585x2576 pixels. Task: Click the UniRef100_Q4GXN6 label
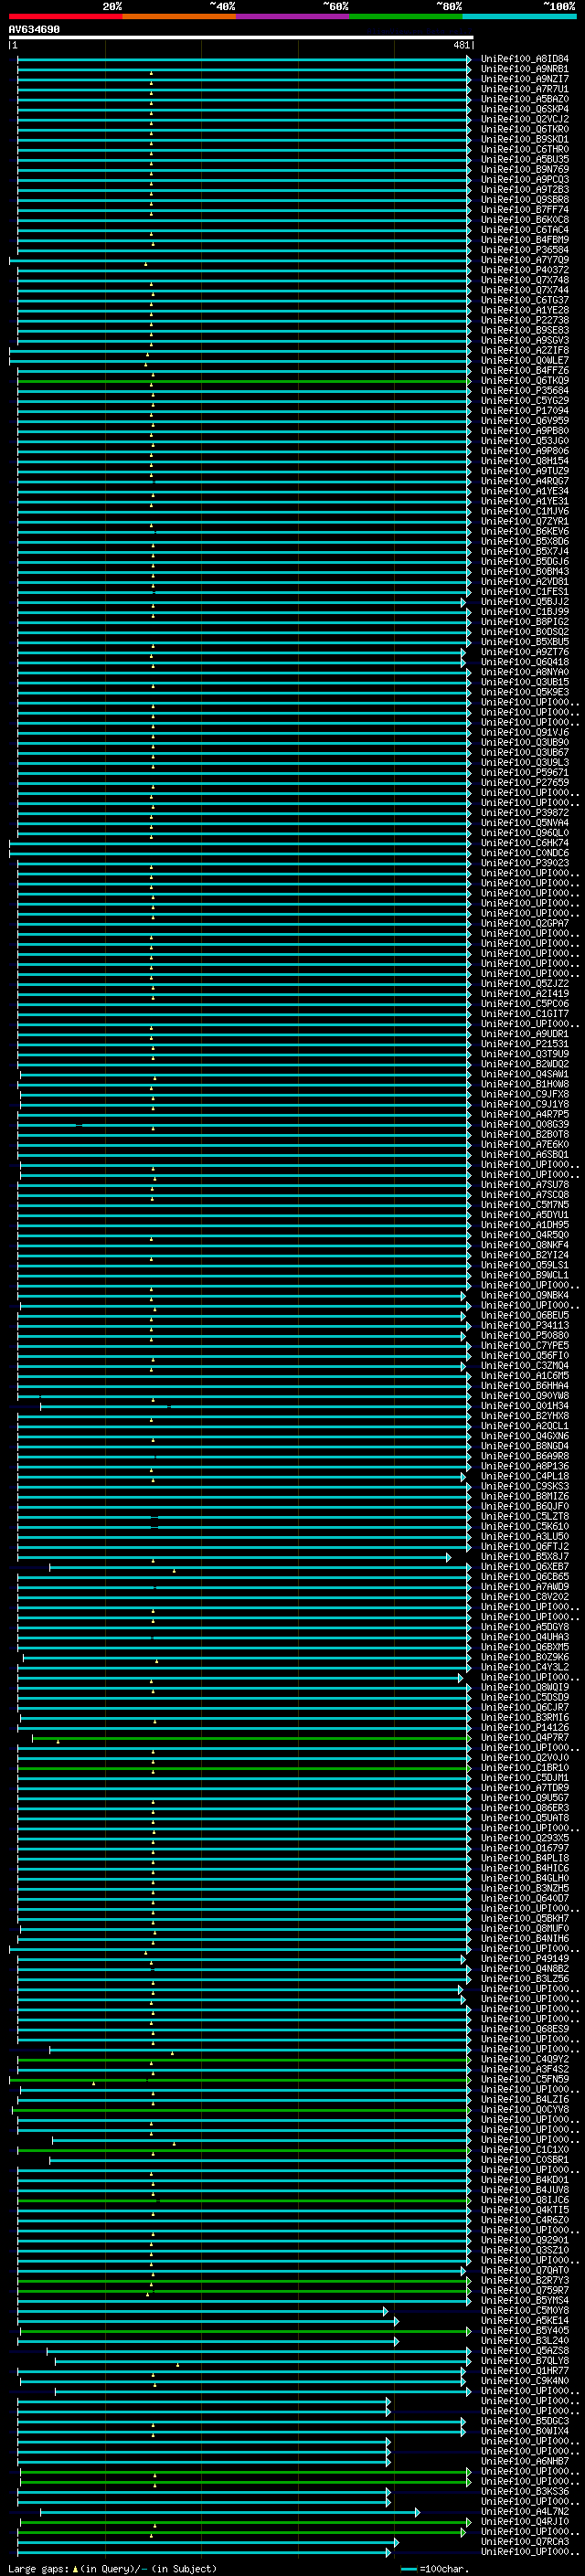pyautogui.click(x=525, y=1436)
